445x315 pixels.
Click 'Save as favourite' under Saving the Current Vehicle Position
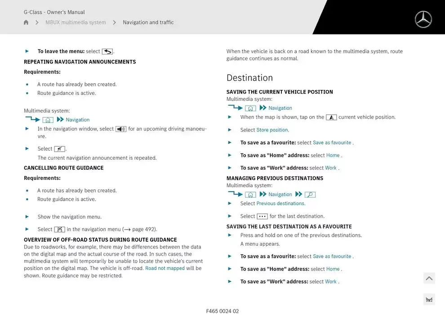332,143
